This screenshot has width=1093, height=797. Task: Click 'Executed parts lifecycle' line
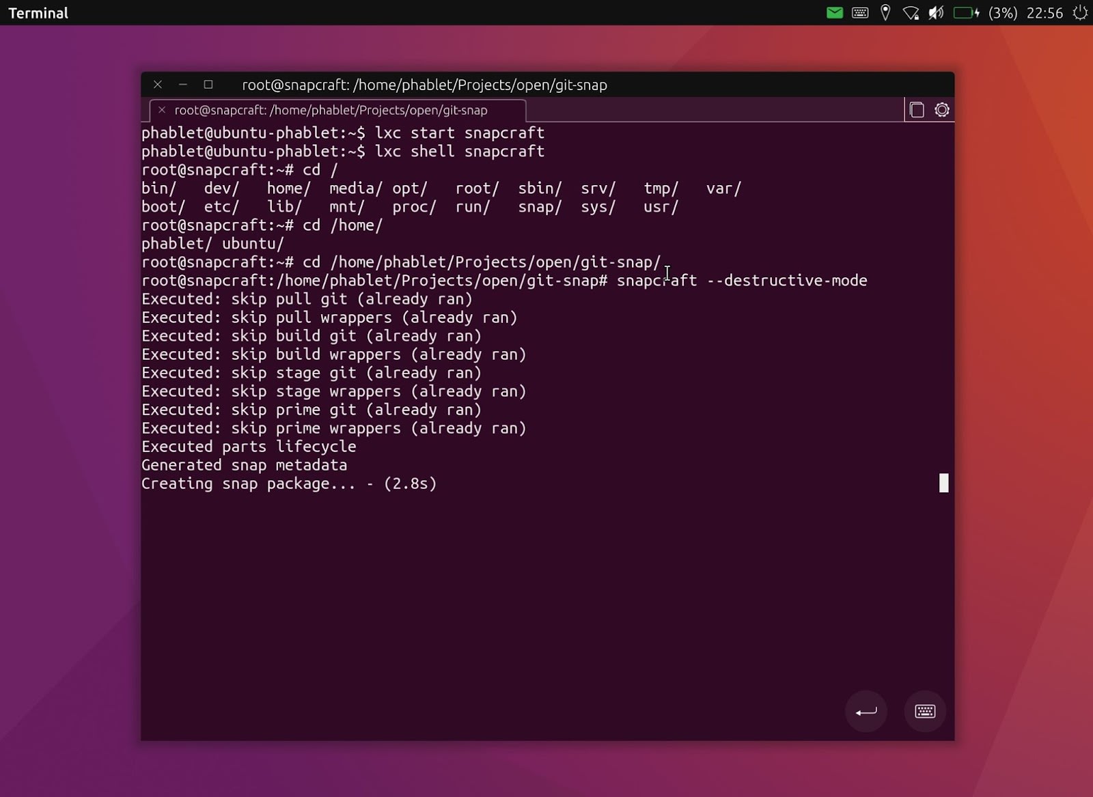click(x=249, y=446)
